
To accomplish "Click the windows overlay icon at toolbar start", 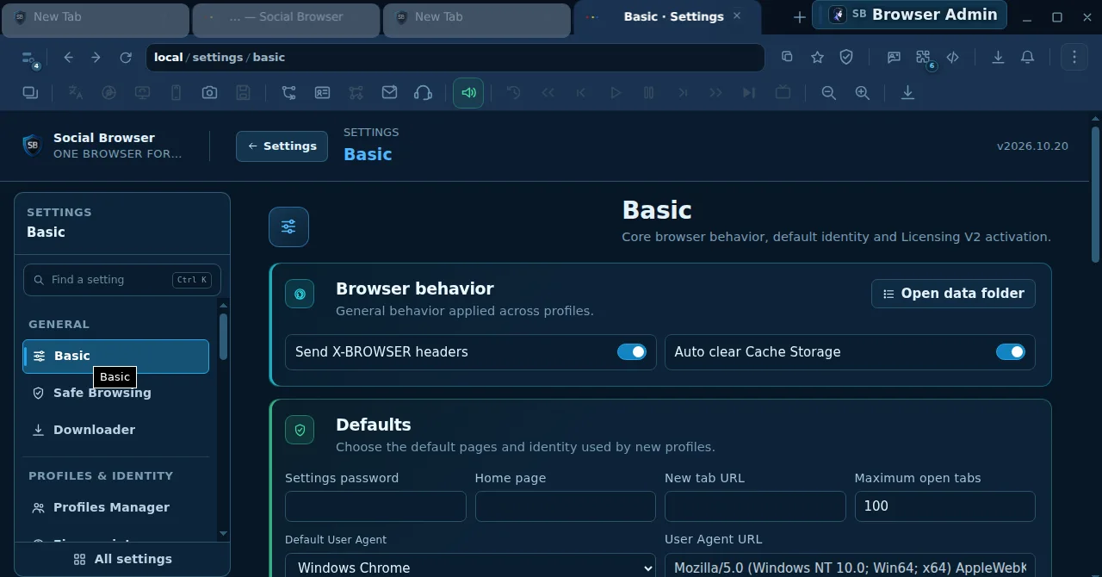I will click(30, 93).
